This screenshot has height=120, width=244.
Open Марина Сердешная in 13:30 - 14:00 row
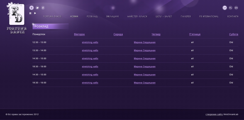[x=144, y=51]
